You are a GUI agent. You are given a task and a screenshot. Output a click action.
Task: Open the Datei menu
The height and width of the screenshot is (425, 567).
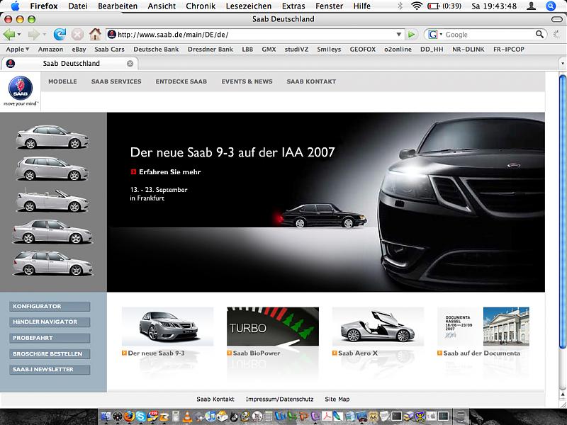click(x=78, y=6)
